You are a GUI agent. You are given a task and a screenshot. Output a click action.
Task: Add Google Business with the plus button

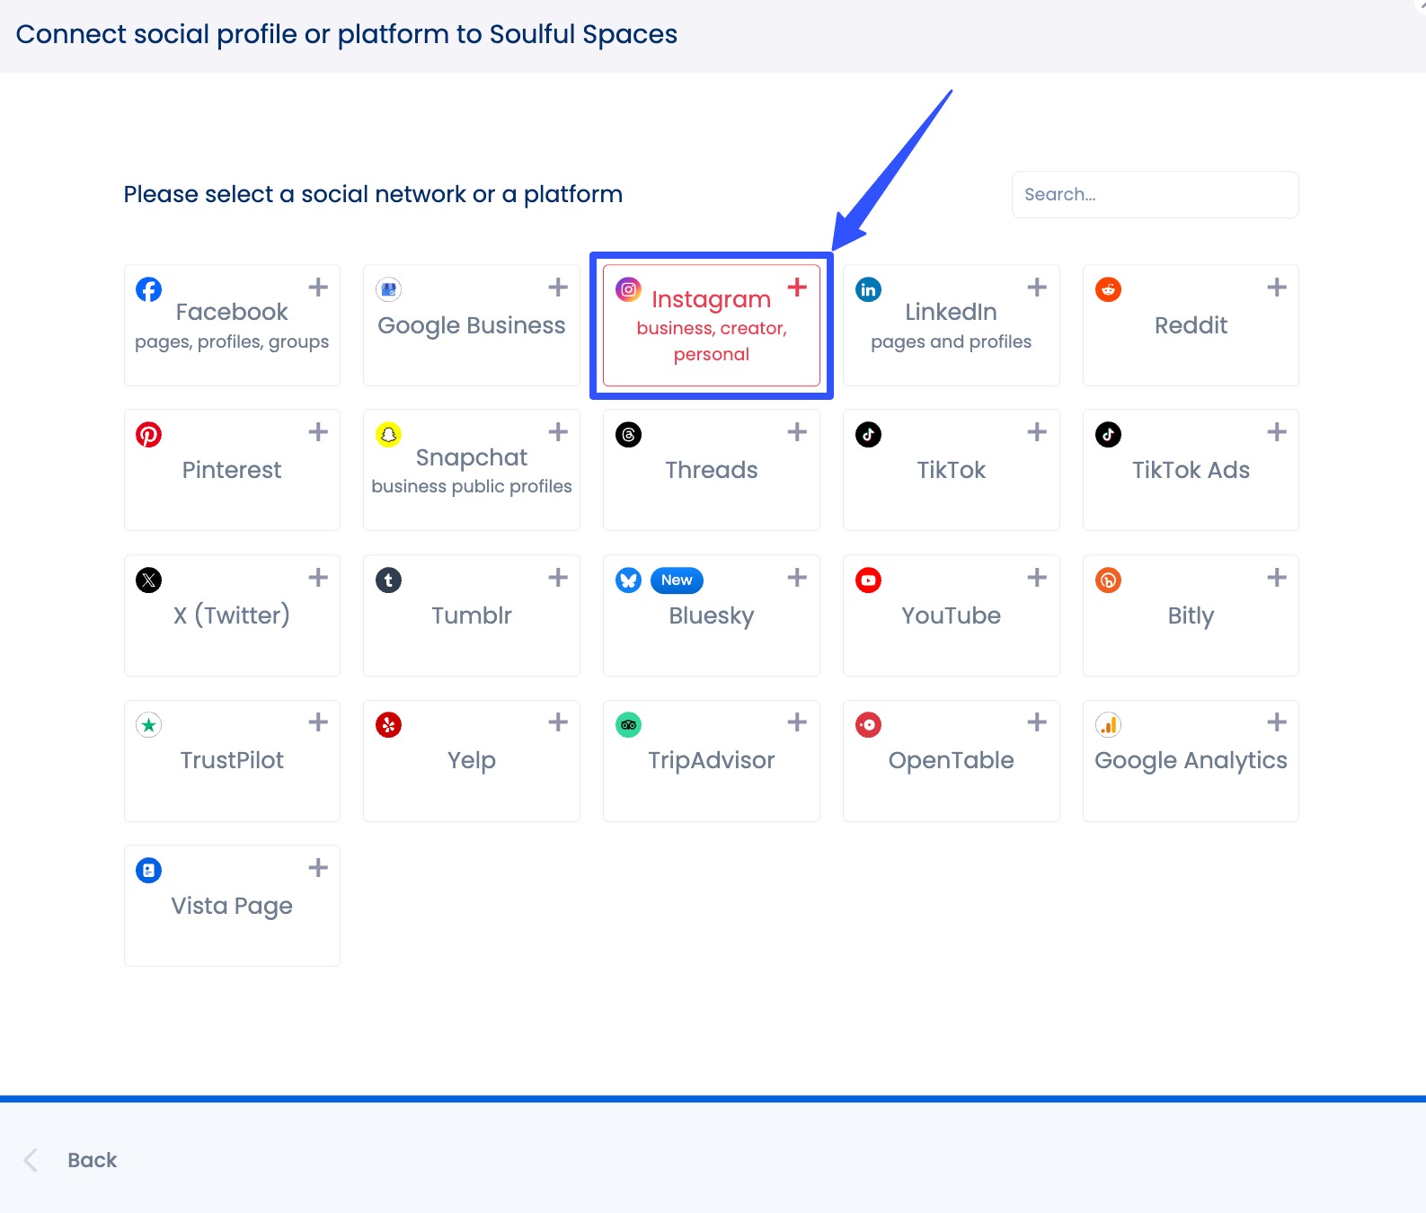pos(557,288)
